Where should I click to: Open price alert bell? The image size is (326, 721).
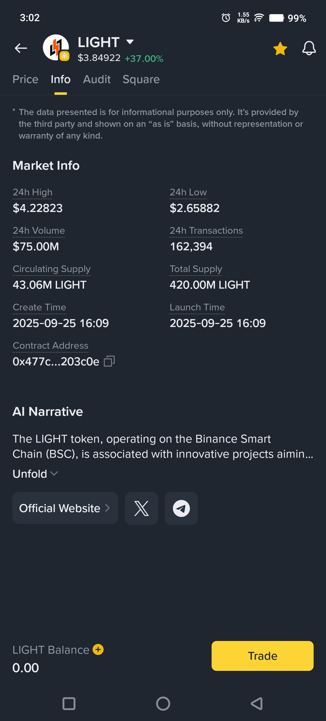pyautogui.click(x=309, y=48)
